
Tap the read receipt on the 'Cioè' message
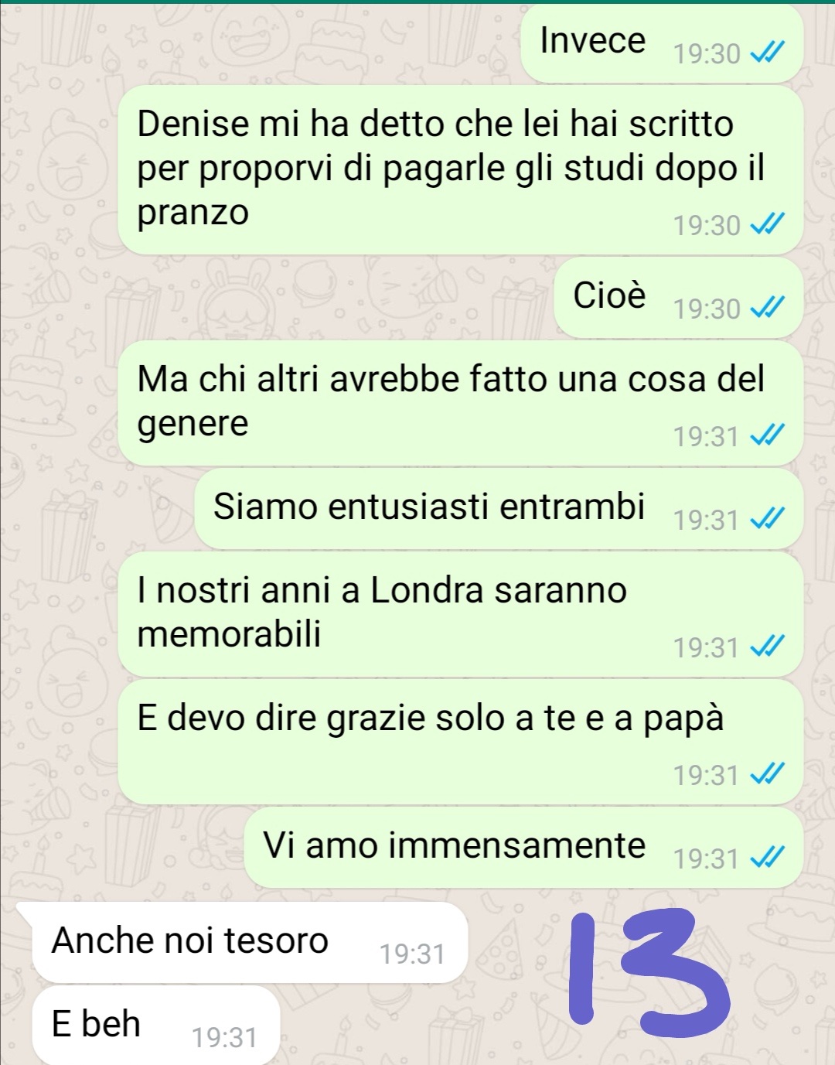coord(768,309)
